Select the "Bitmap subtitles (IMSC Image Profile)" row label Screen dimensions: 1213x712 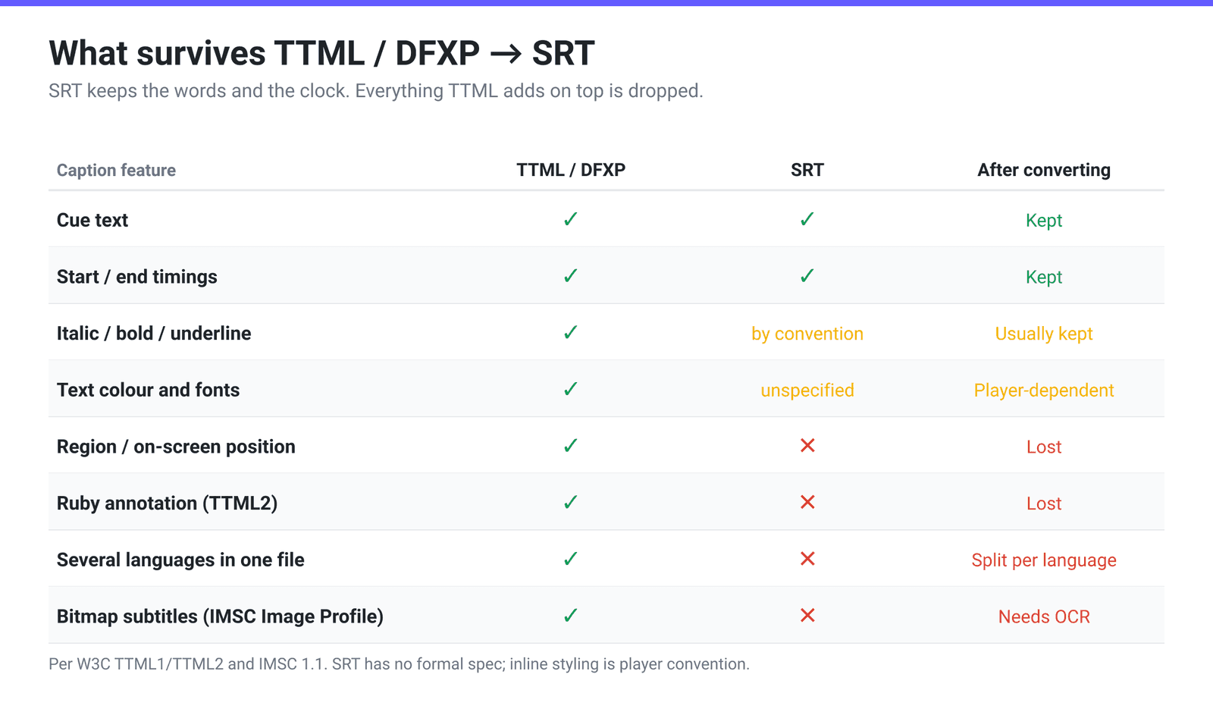220,616
